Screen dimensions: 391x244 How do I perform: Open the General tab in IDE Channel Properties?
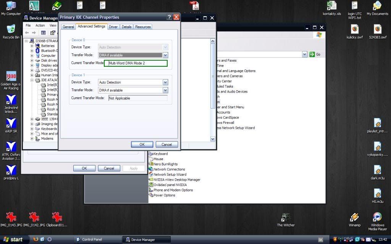point(68,27)
